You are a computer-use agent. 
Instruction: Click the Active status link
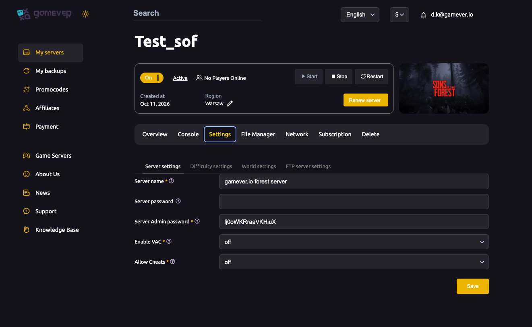[180, 78]
